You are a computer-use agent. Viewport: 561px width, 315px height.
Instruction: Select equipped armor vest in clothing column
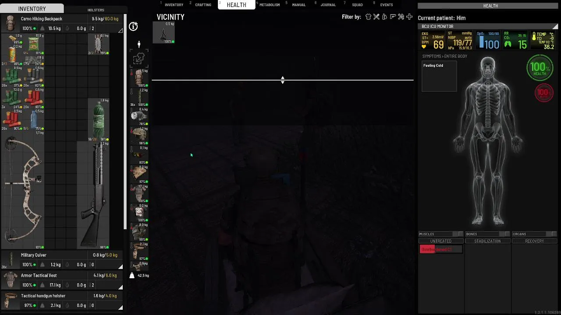[139, 193]
